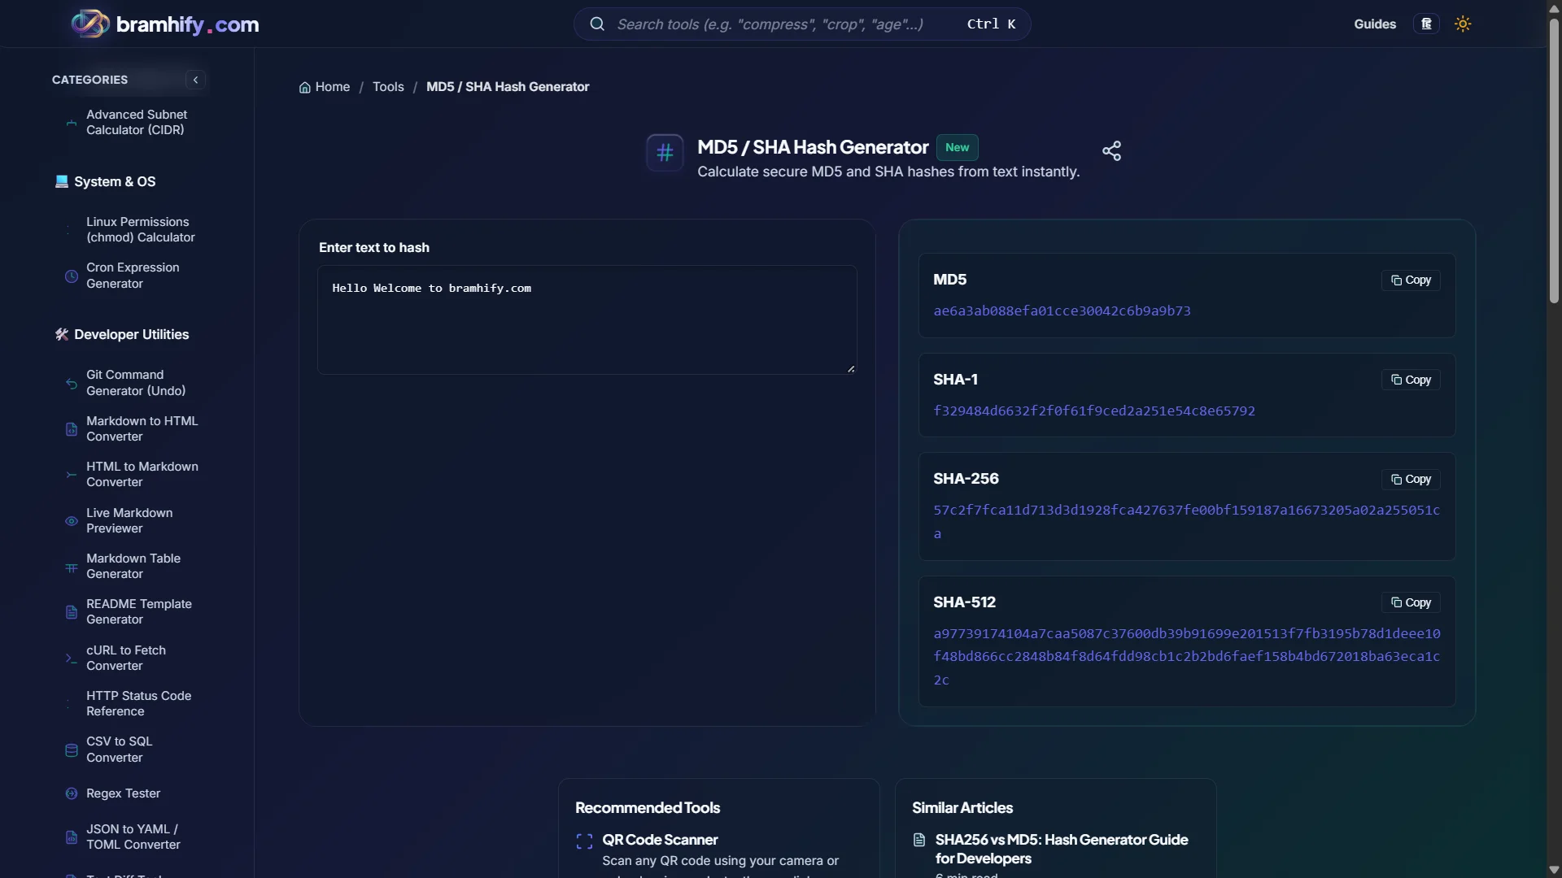Go to Home breadcrumb
The image size is (1562, 878).
point(325,87)
